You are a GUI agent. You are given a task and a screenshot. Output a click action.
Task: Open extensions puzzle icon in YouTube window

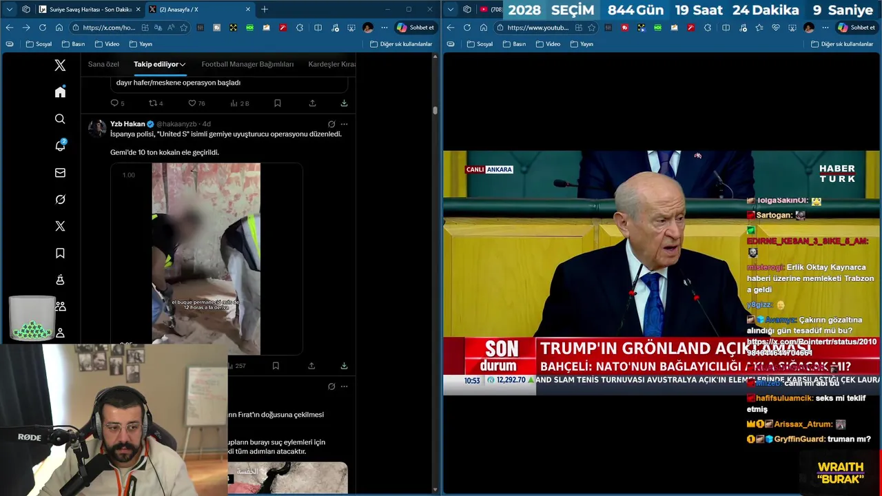click(708, 28)
